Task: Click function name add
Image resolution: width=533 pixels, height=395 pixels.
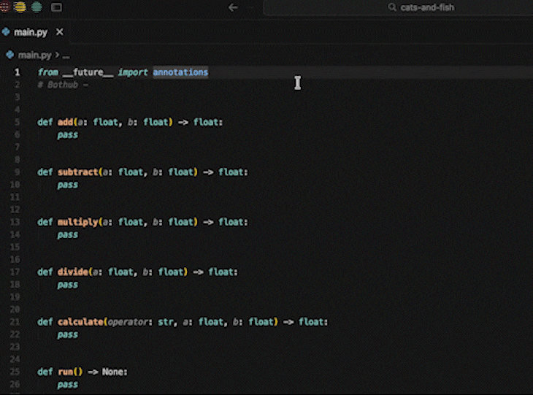Action: point(65,122)
